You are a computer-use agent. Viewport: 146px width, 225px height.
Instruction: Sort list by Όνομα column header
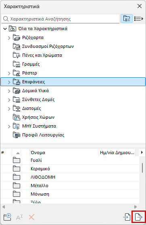point(64,153)
